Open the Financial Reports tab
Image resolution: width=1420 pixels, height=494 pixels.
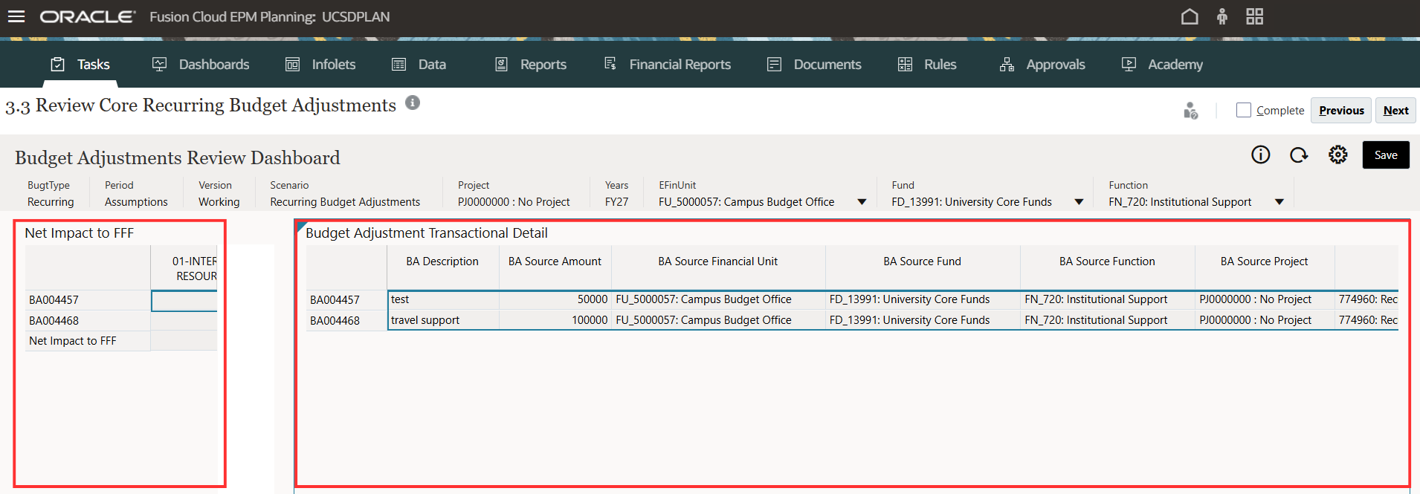click(666, 65)
